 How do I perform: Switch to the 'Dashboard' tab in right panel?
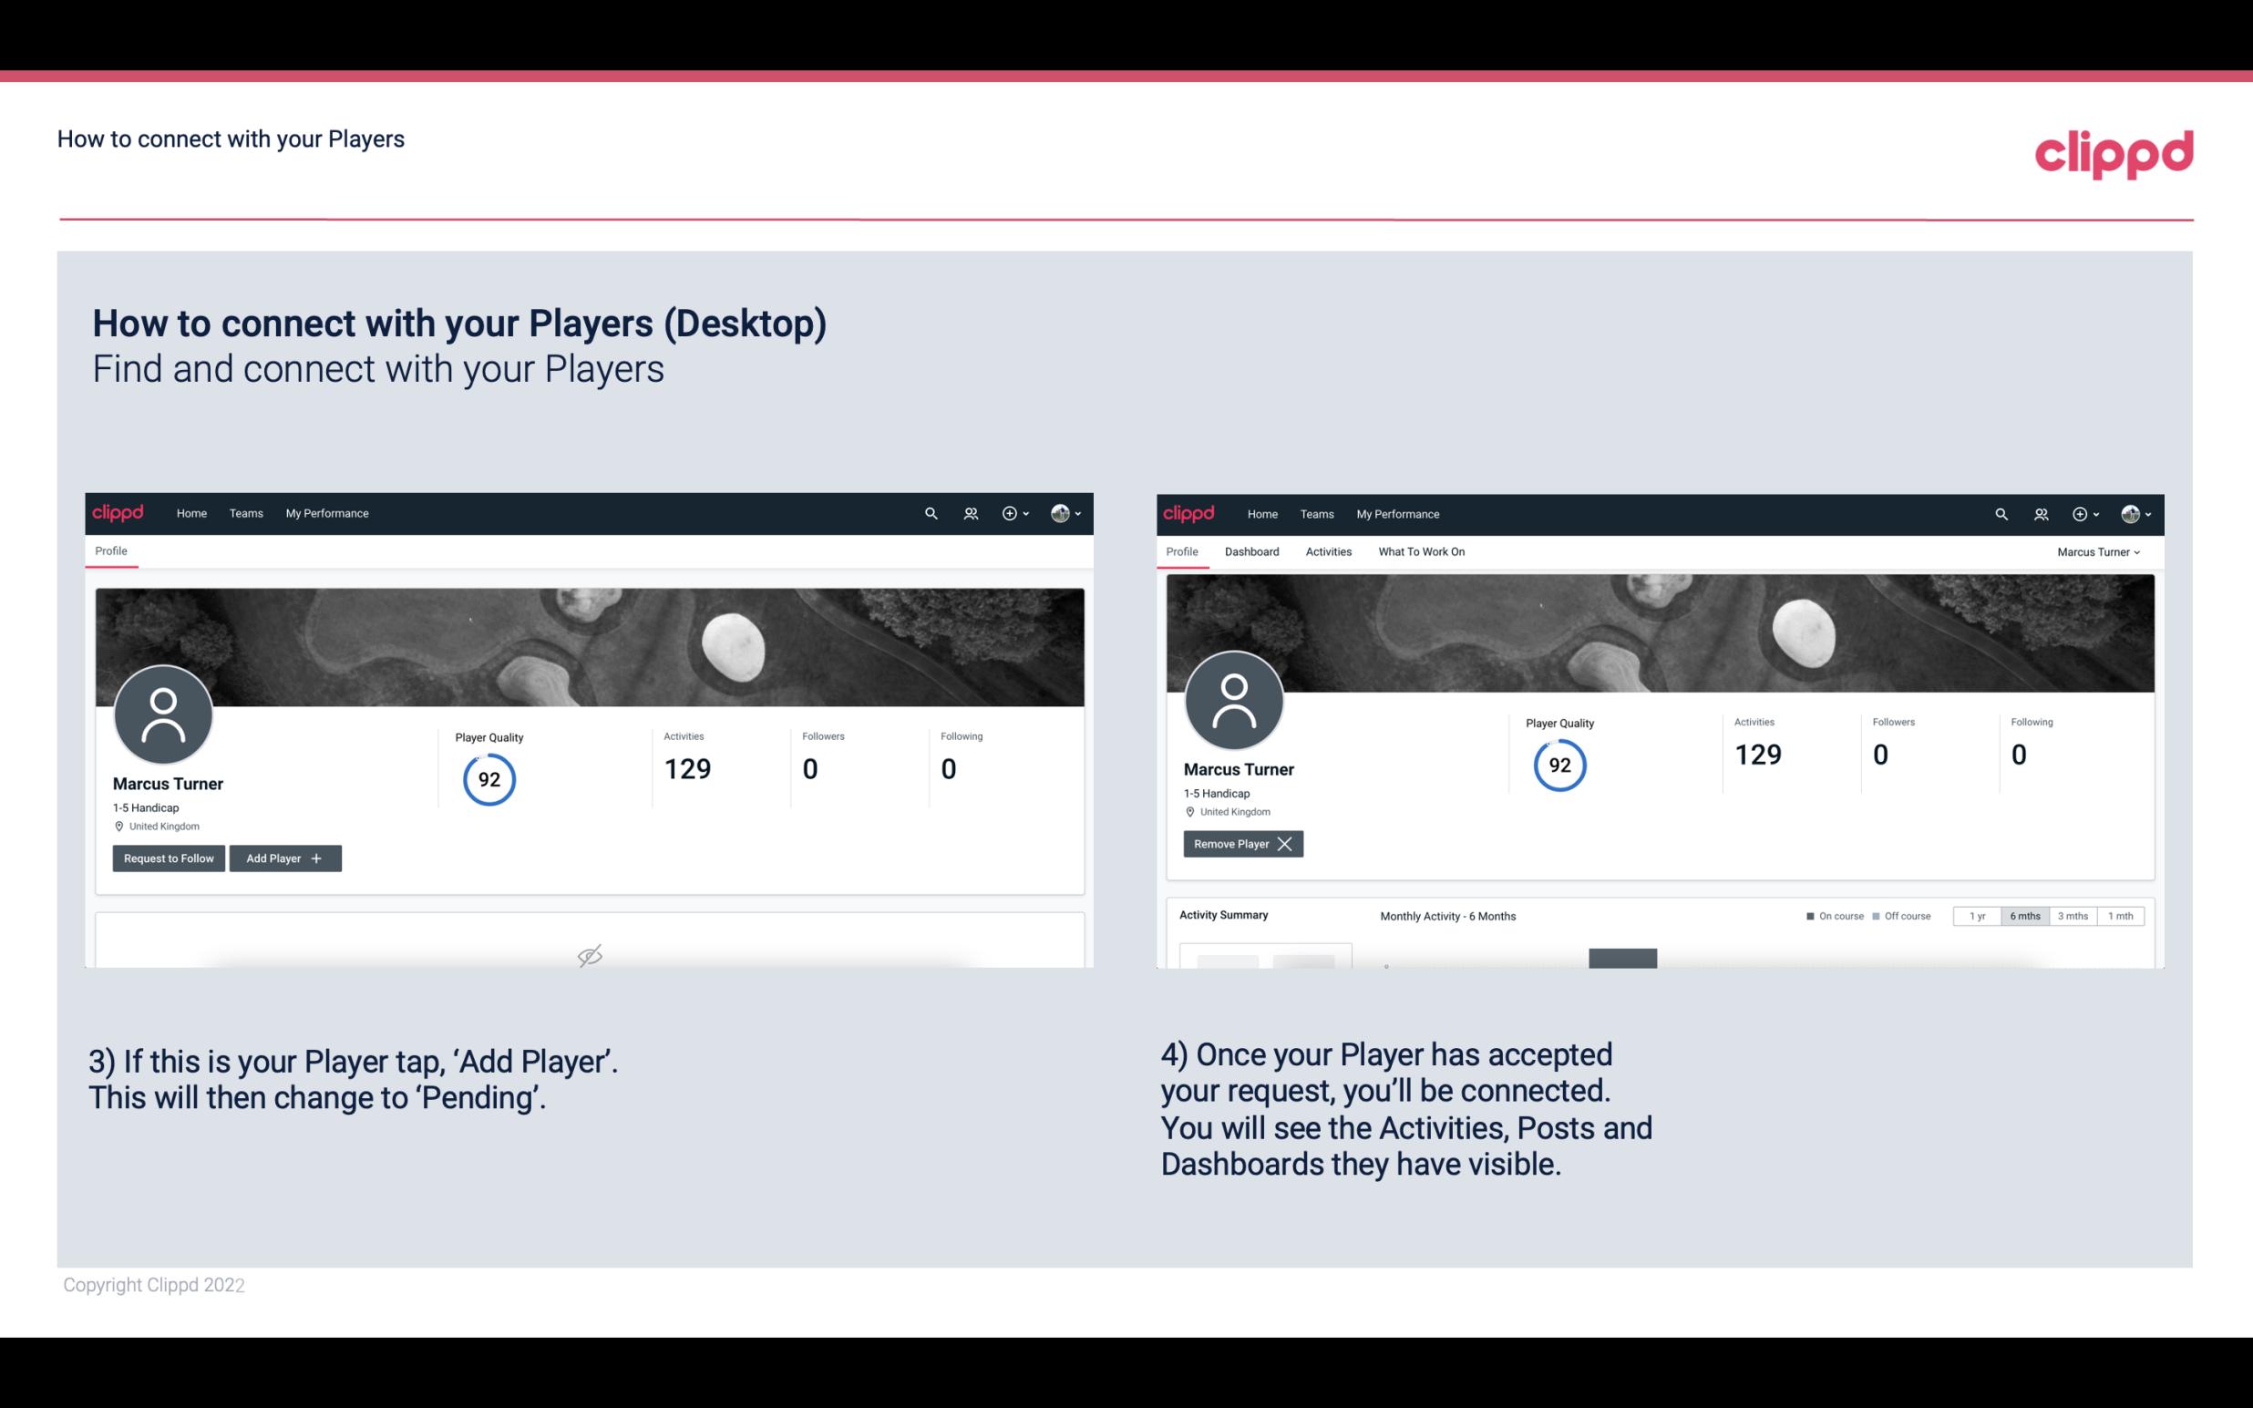tap(1250, 551)
